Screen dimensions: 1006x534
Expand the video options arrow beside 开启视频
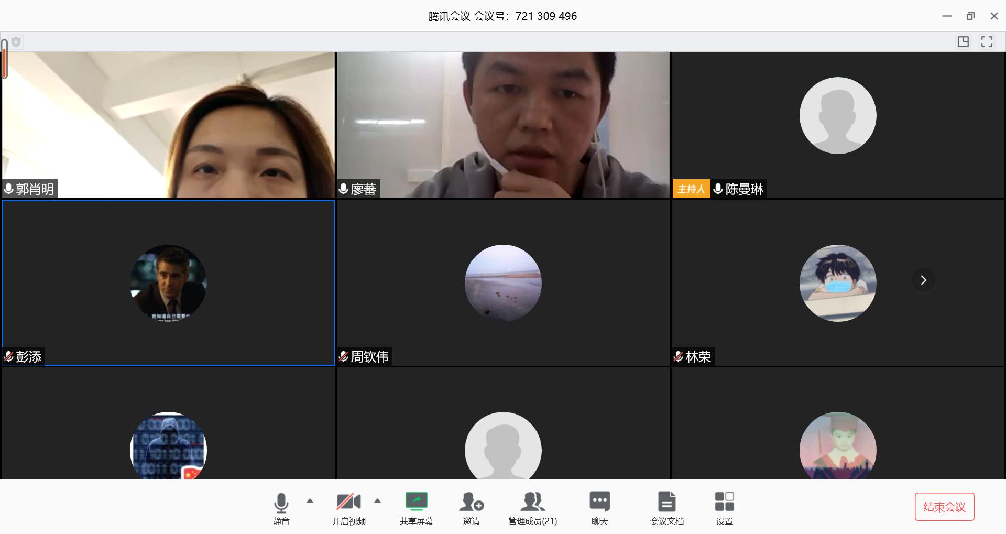tap(377, 501)
